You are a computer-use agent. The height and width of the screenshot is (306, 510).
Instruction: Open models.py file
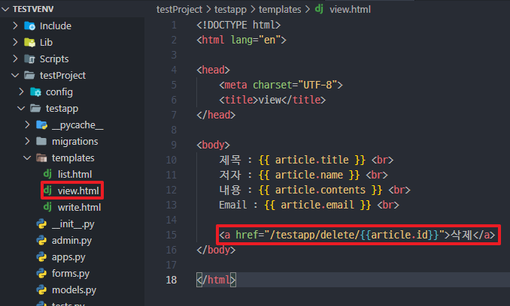(74, 290)
